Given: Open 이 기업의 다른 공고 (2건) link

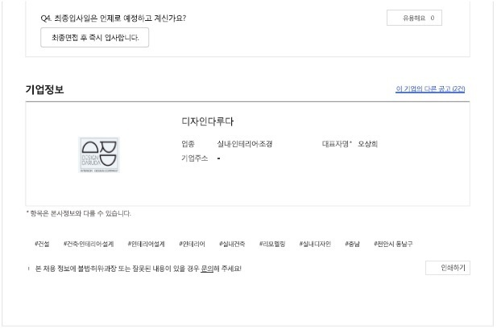Looking at the screenshot, I should click(x=430, y=89).
